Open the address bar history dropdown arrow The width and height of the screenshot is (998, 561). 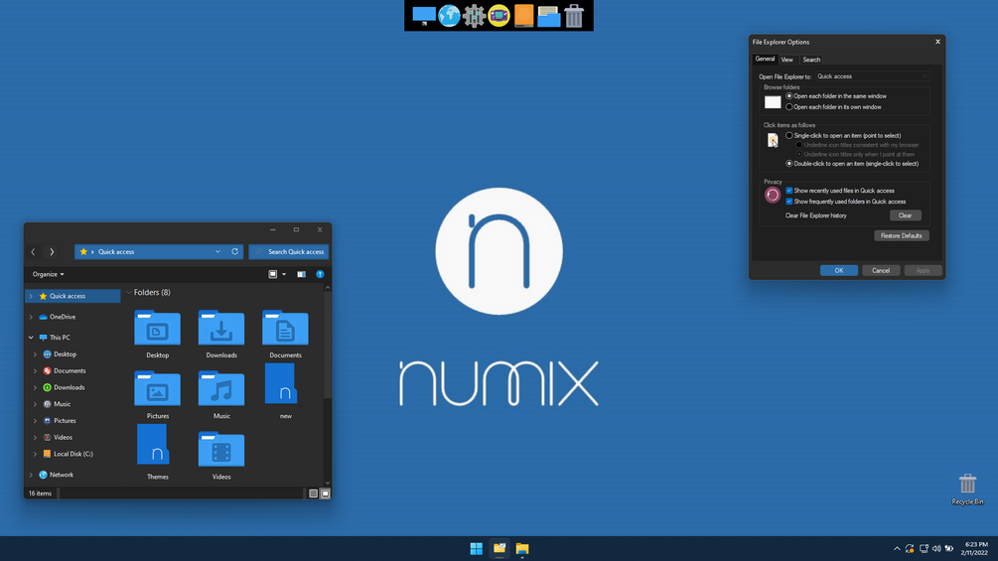pyautogui.click(x=217, y=252)
